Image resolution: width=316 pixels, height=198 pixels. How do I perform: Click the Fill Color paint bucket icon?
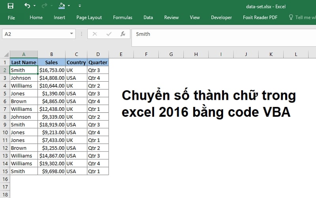point(61,6)
